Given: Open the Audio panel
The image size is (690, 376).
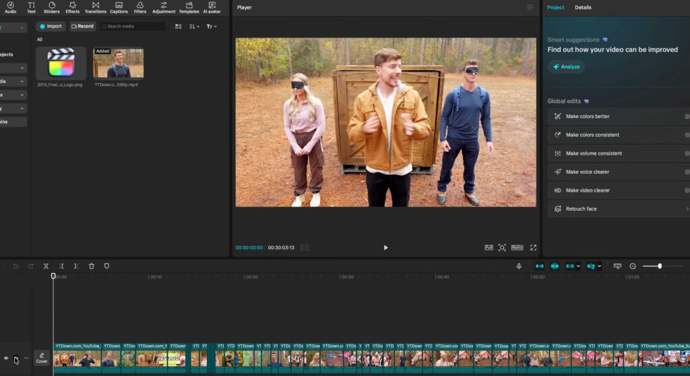Looking at the screenshot, I should click(10, 7).
